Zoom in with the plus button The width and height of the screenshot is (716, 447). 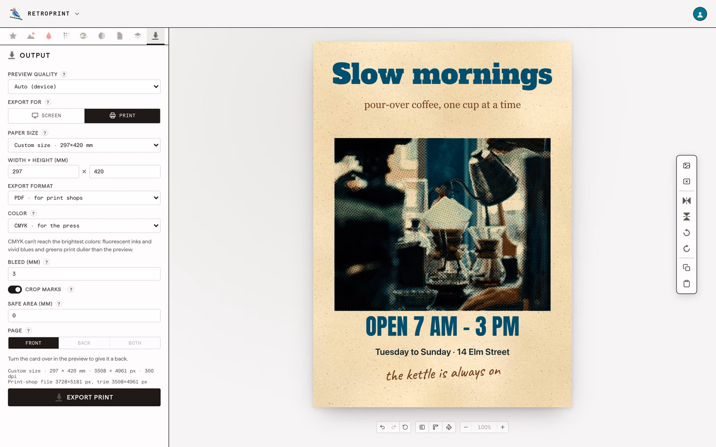pos(503,427)
